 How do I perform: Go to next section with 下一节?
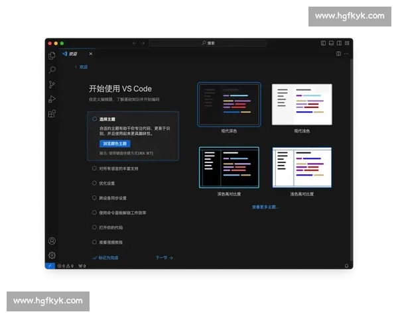[165, 258]
